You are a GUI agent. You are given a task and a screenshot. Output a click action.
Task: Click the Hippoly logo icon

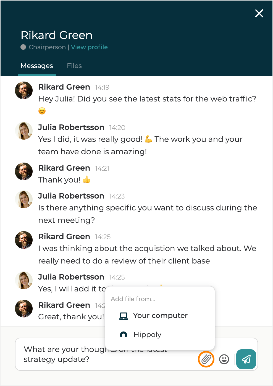pyautogui.click(x=124, y=335)
